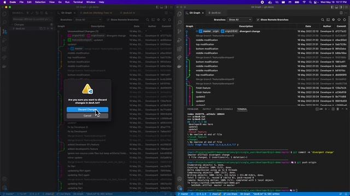Open Live Share icon in right activity bar
Screen dimensions: 350x196
coord(179,58)
